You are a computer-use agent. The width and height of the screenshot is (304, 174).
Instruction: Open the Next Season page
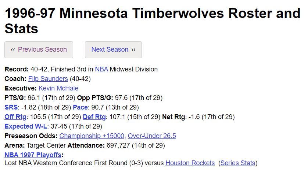(x=113, y=49)
